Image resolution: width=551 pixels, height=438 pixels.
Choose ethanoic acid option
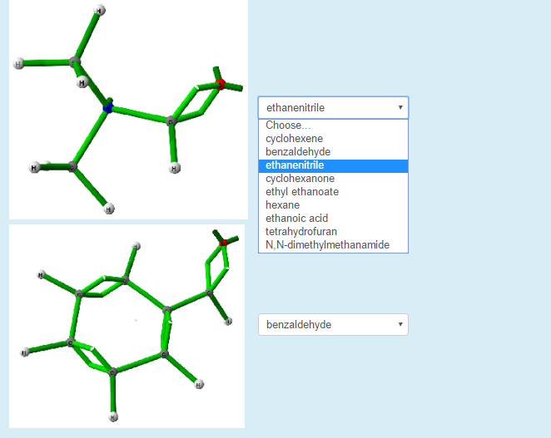coord(333,219)
